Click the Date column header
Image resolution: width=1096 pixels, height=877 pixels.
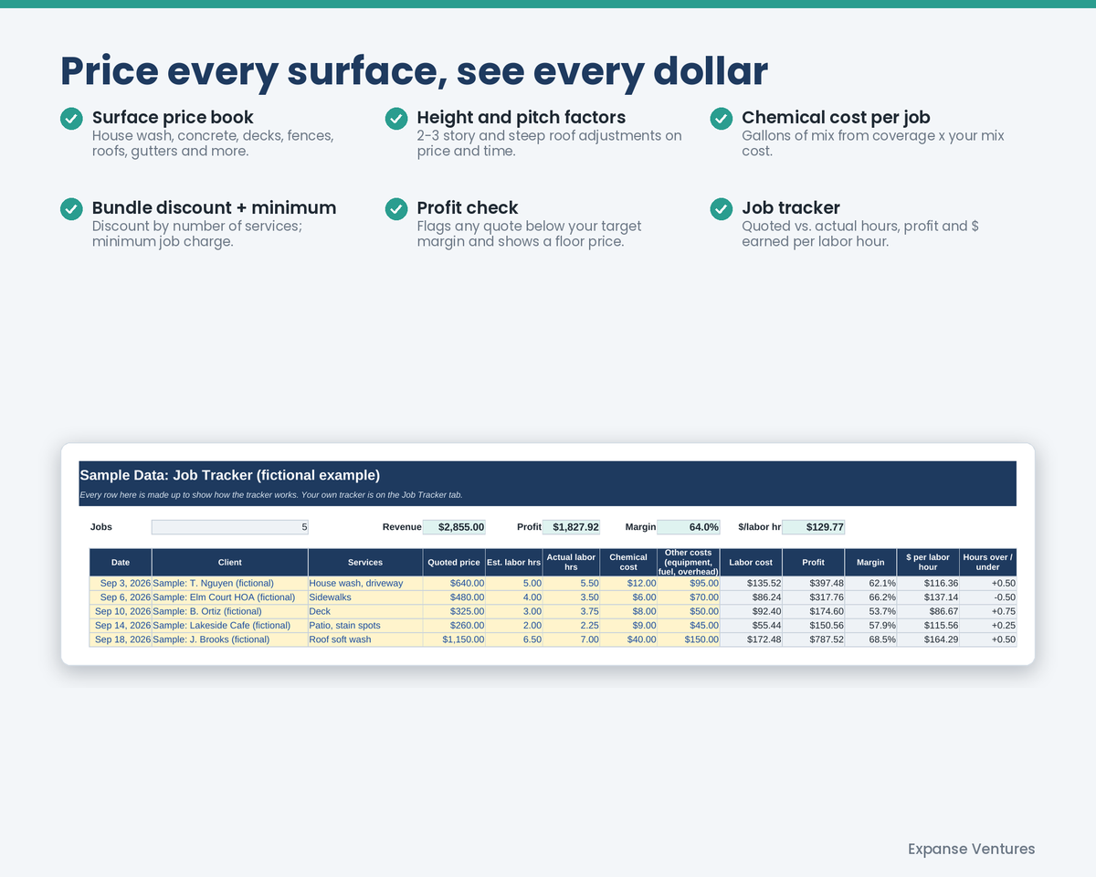point(121,563)
